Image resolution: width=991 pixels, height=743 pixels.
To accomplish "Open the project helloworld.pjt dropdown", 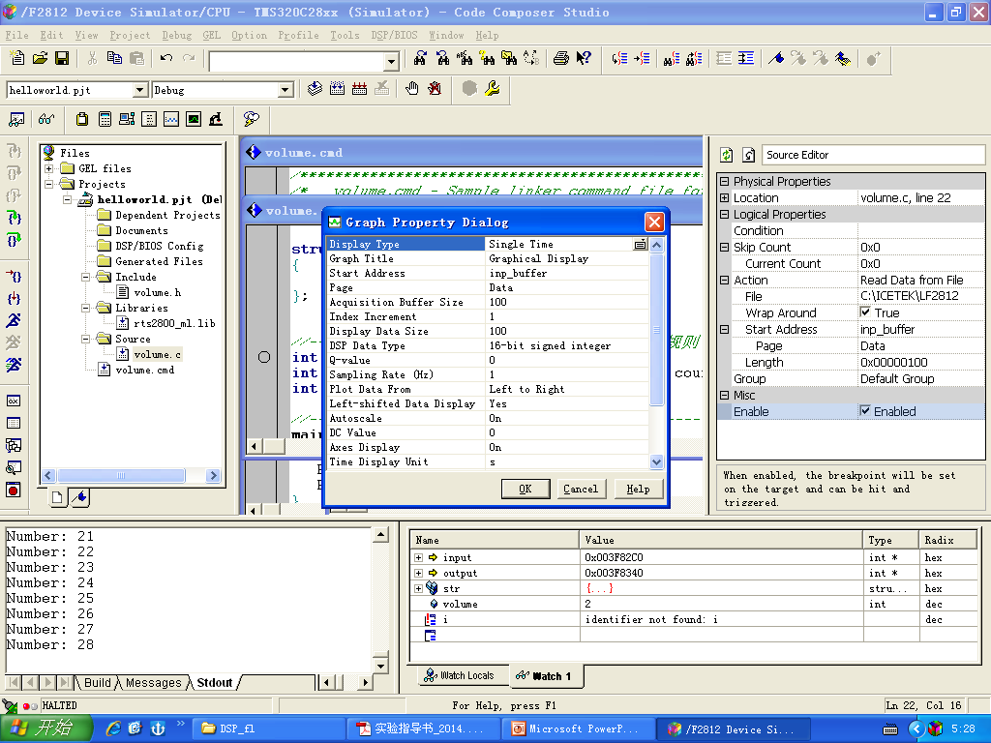I will [140, 90].
